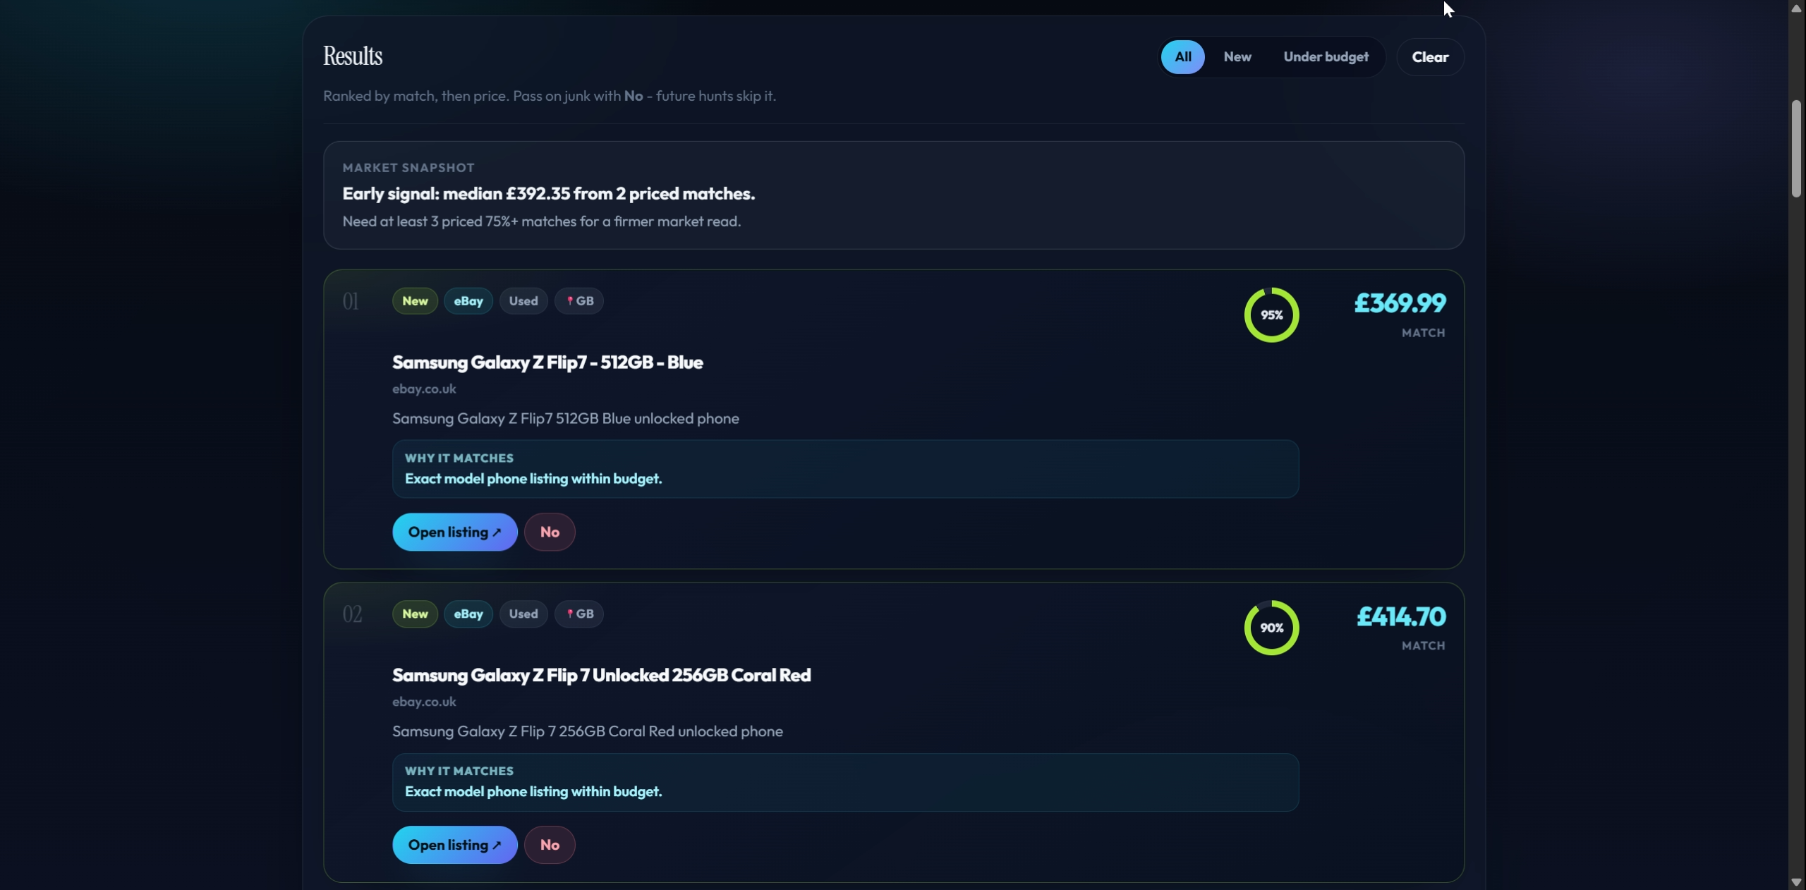Click the eBay tag on result 02
Image resolution: width=1806 pixels, height=890 pixels.
tap(468, 614)
